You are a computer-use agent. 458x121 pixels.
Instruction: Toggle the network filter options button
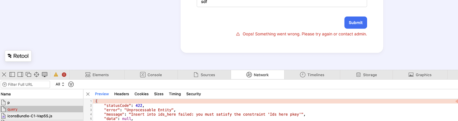pos(71,84)
